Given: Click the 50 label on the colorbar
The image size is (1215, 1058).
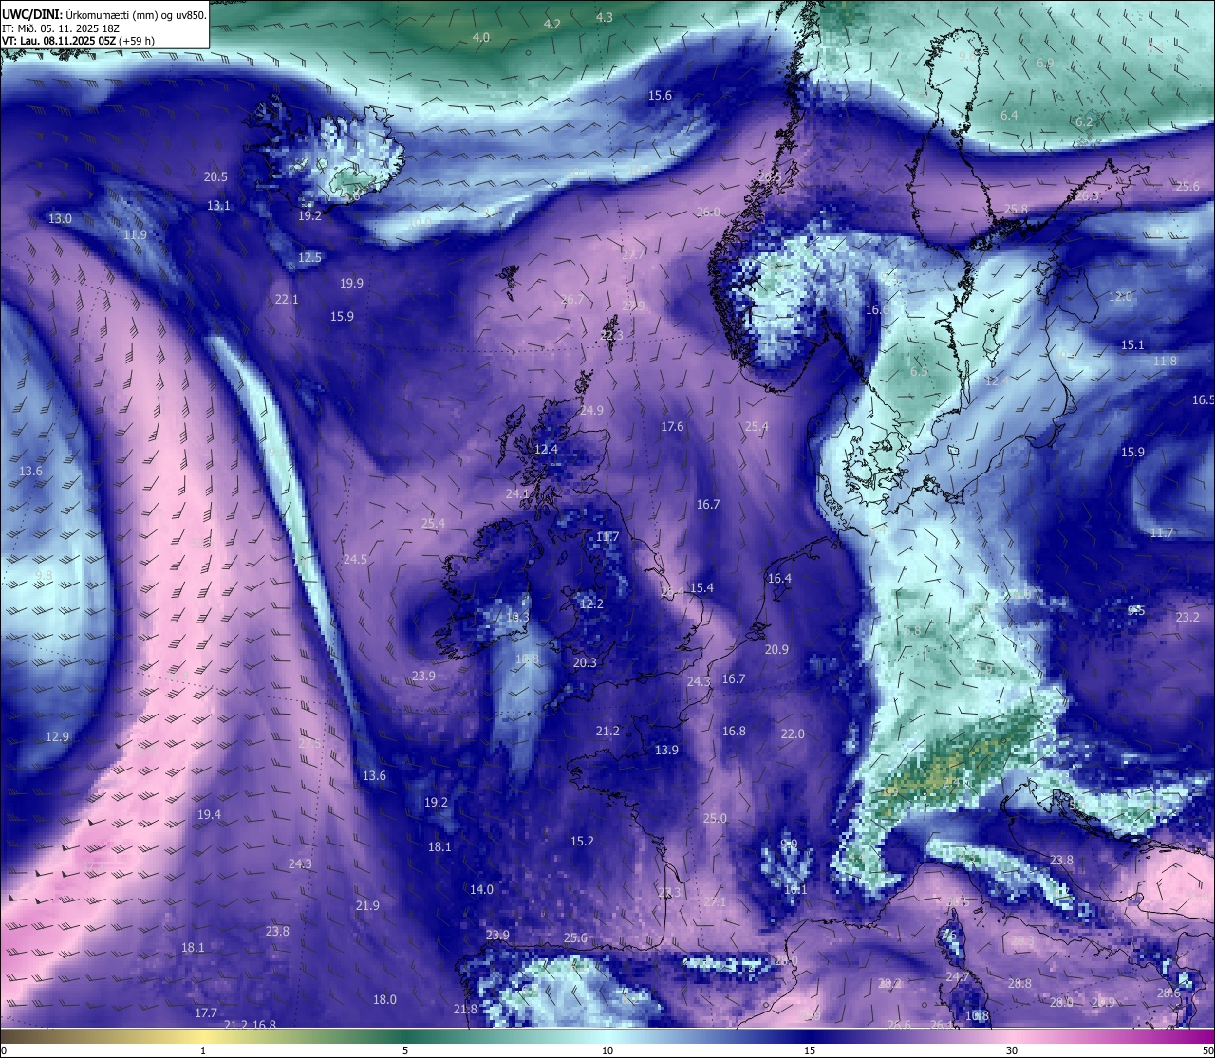Looking at the screenshot, I should [x=1207, y=1050].
